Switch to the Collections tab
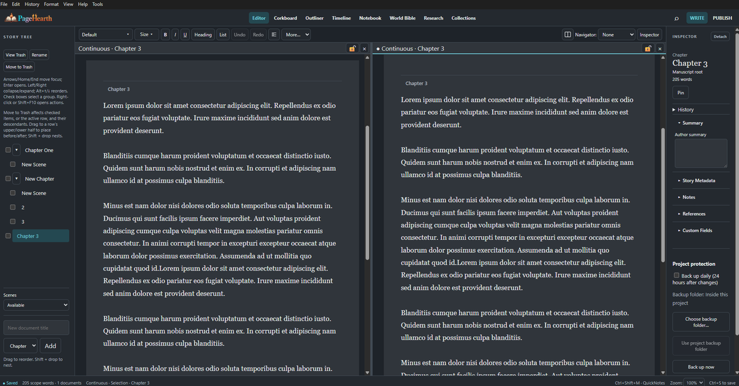Image resolution: width=739 pixels, height=386 pixels. click(x=463, y=18)
